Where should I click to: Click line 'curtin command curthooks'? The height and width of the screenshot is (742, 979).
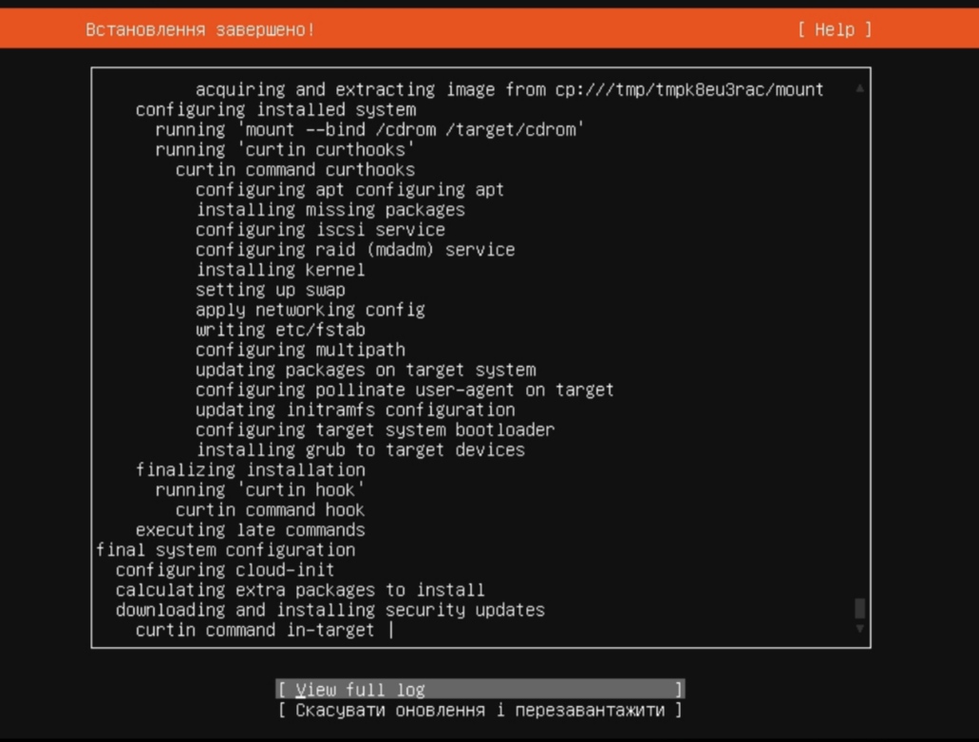click(x=295, y=169)
